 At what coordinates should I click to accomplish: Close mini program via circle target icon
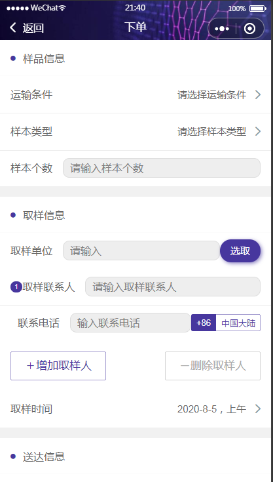pos(249,29)
